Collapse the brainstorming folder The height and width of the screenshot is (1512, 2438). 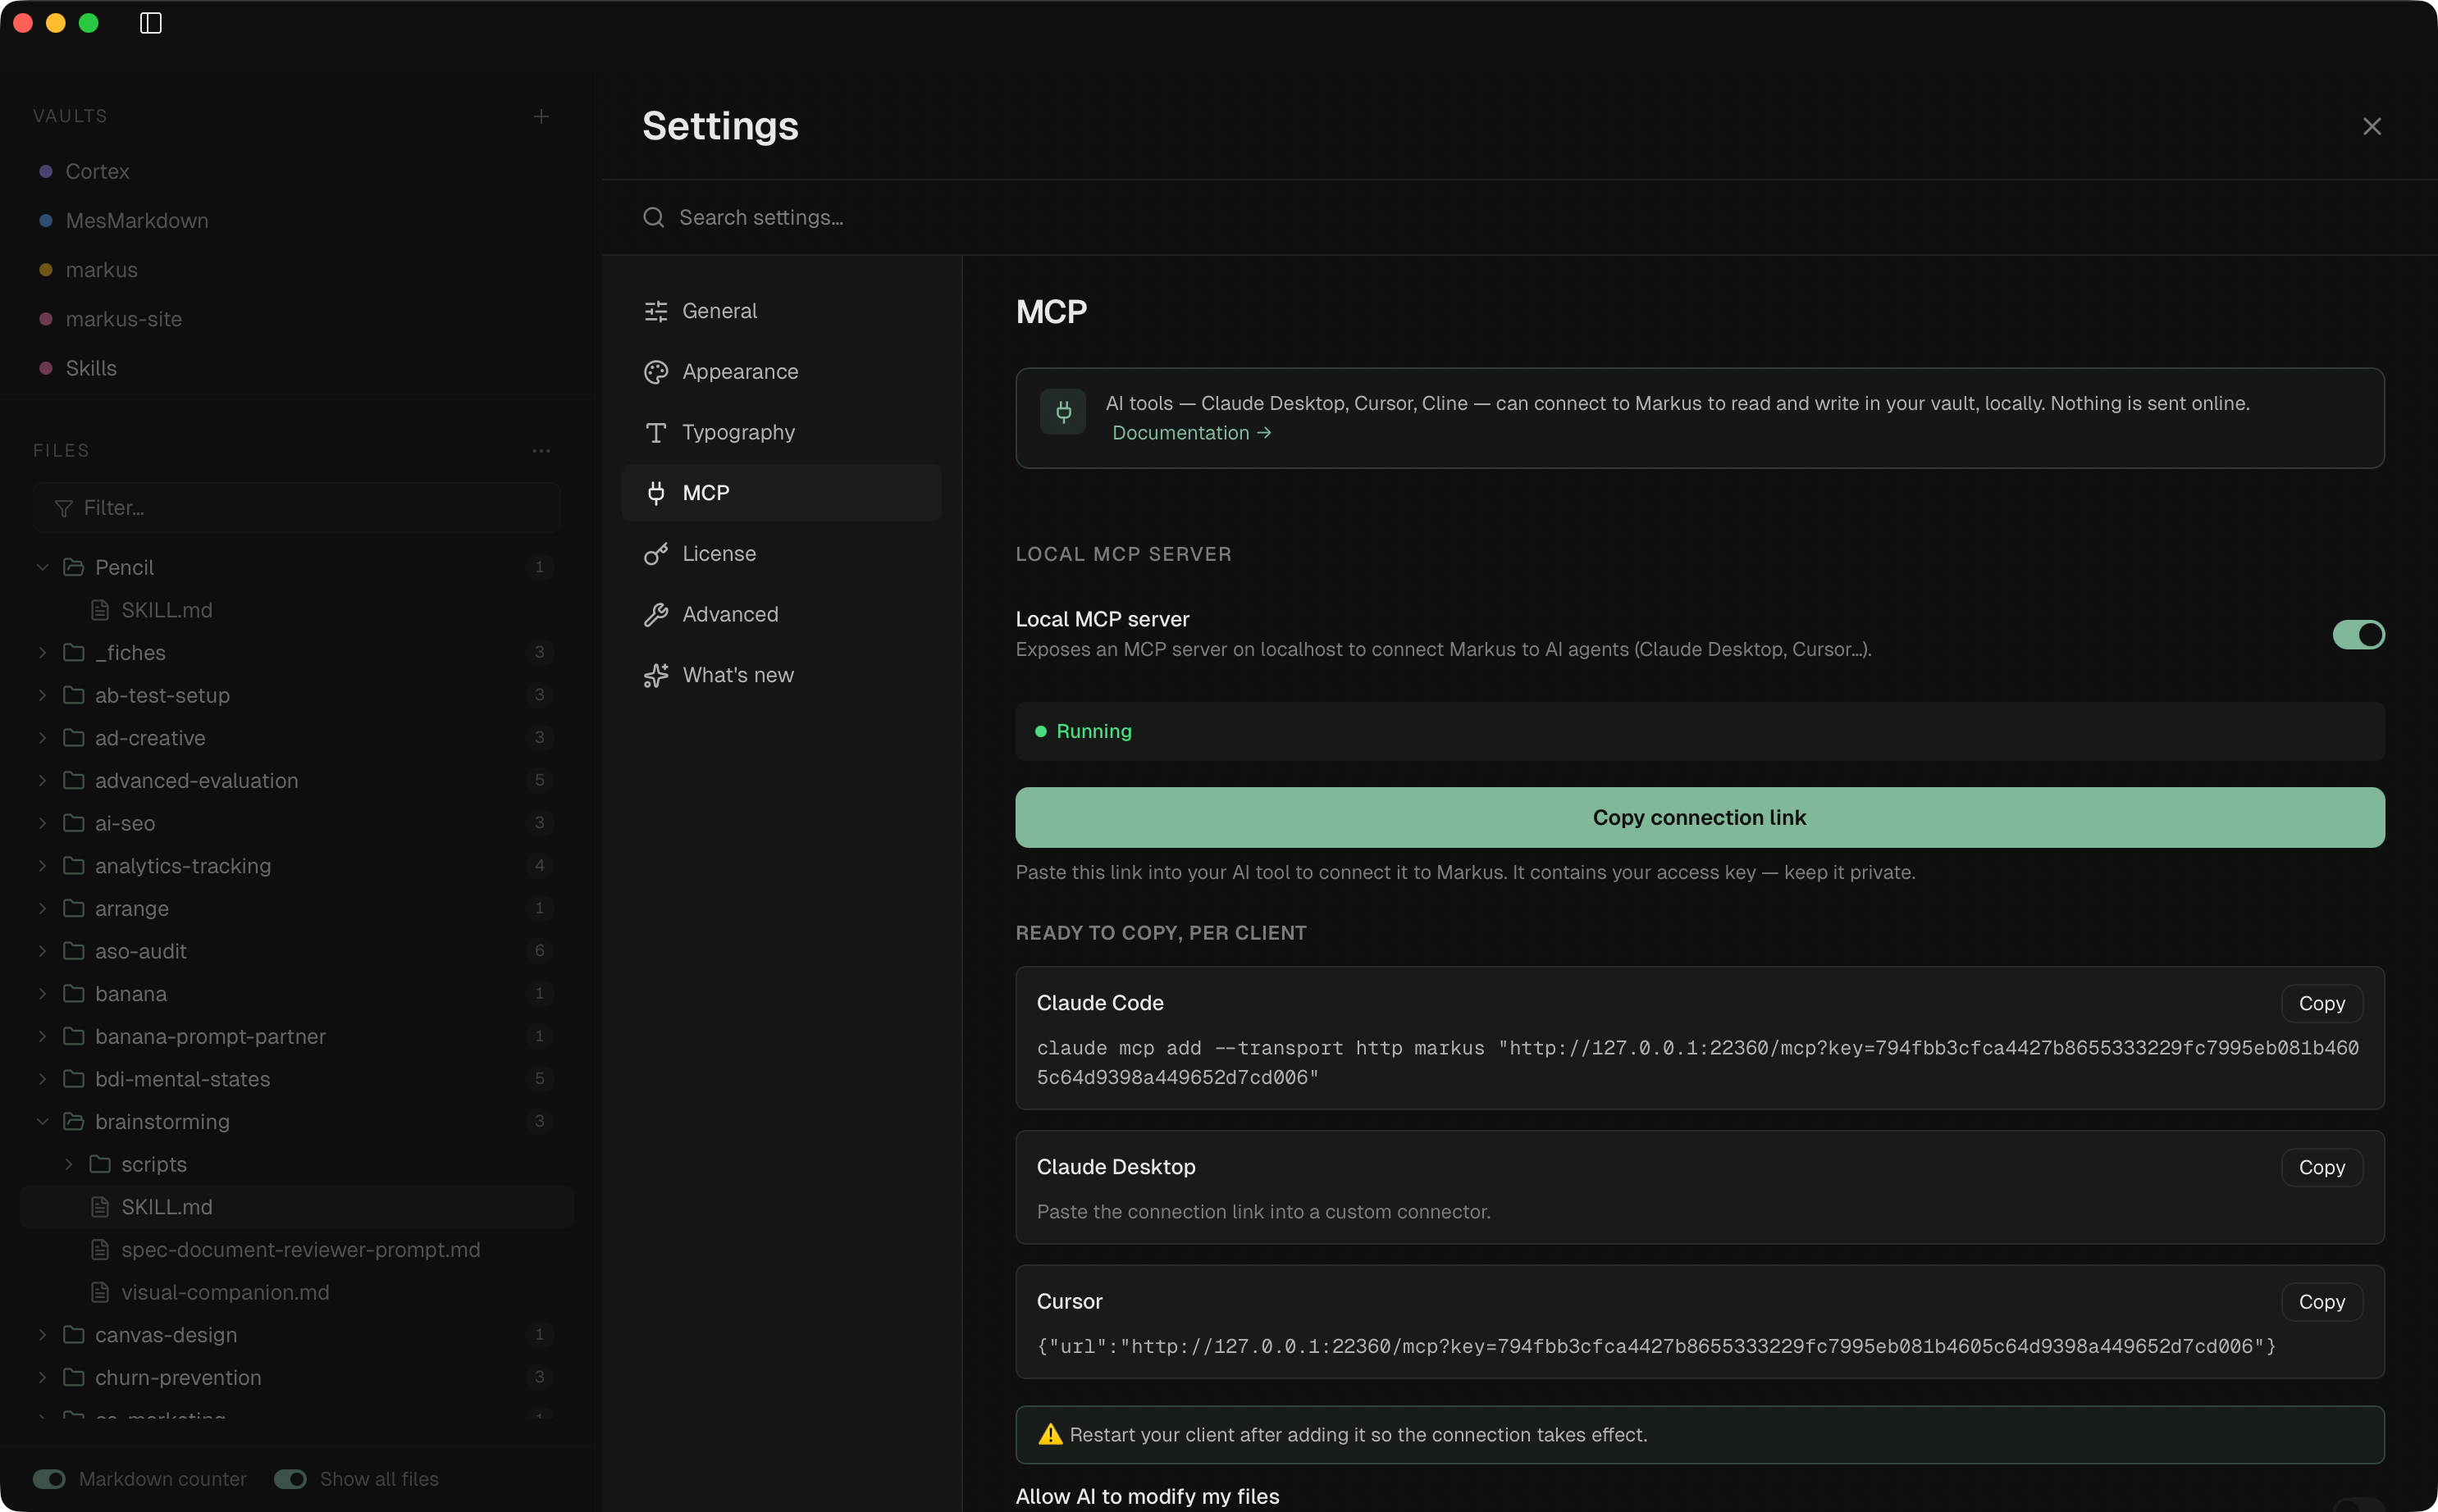point(42,1122)
